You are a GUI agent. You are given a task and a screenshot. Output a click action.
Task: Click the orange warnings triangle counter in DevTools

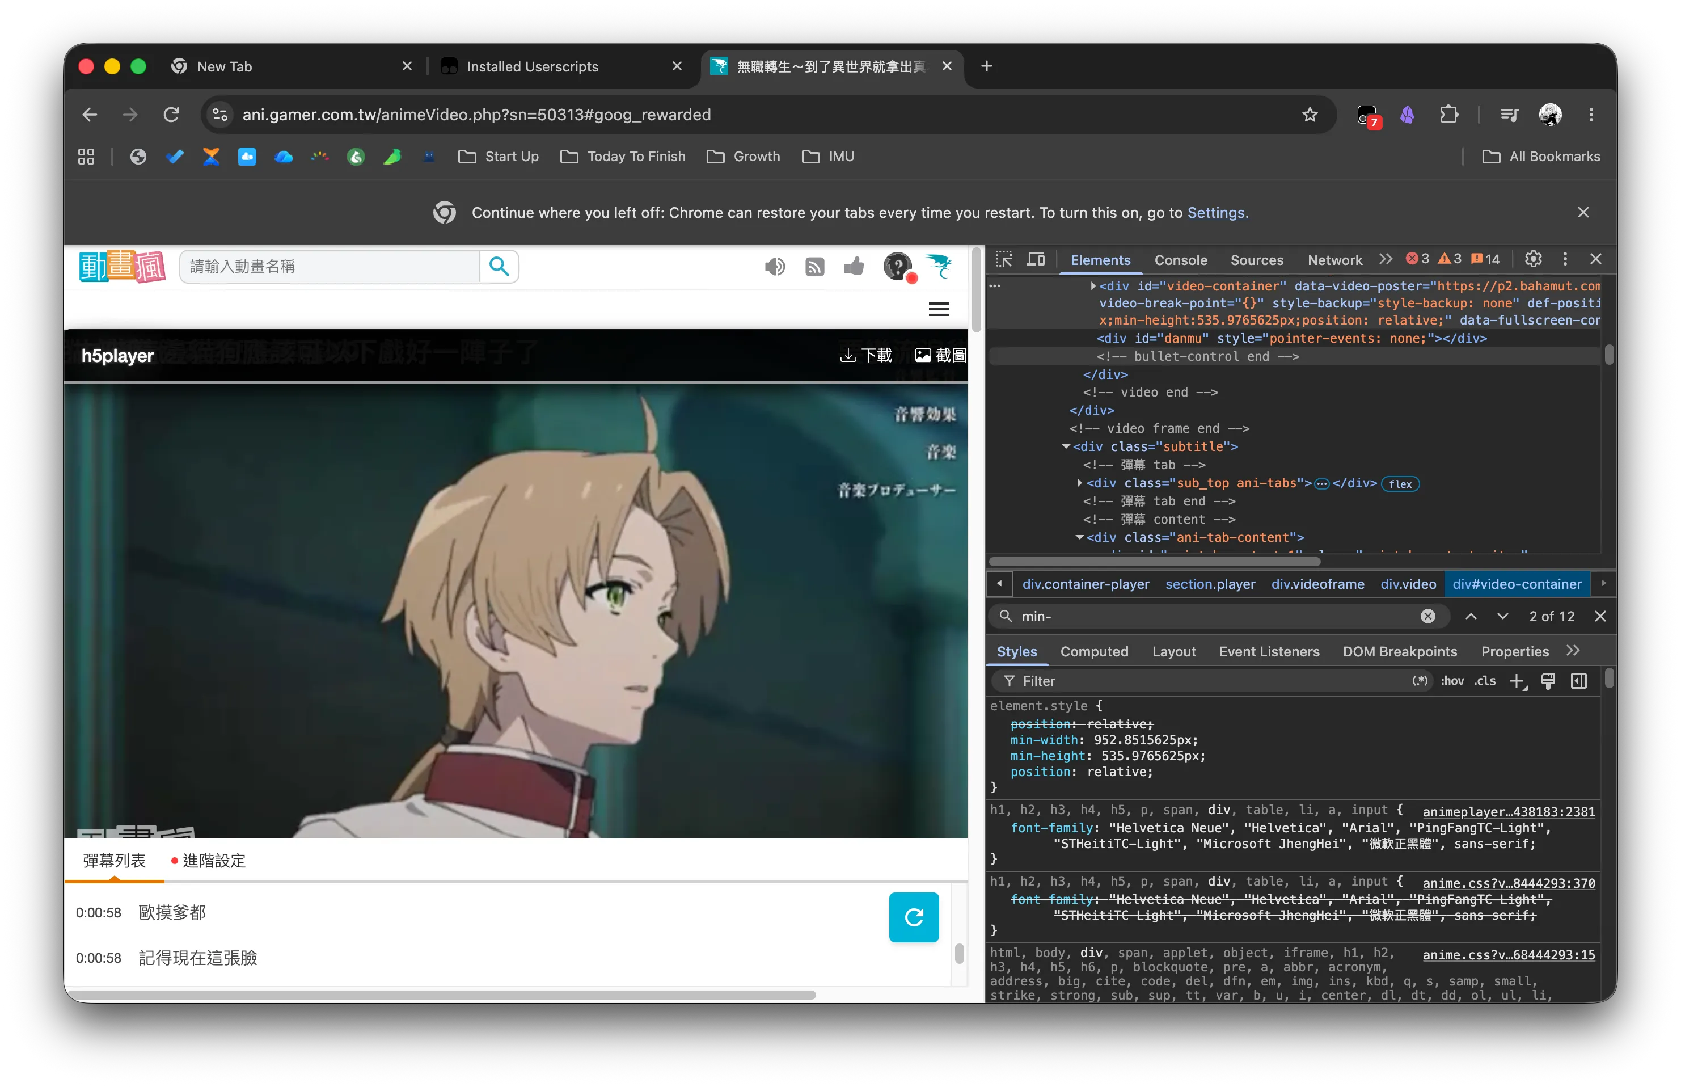click(x=1450, y=259)
